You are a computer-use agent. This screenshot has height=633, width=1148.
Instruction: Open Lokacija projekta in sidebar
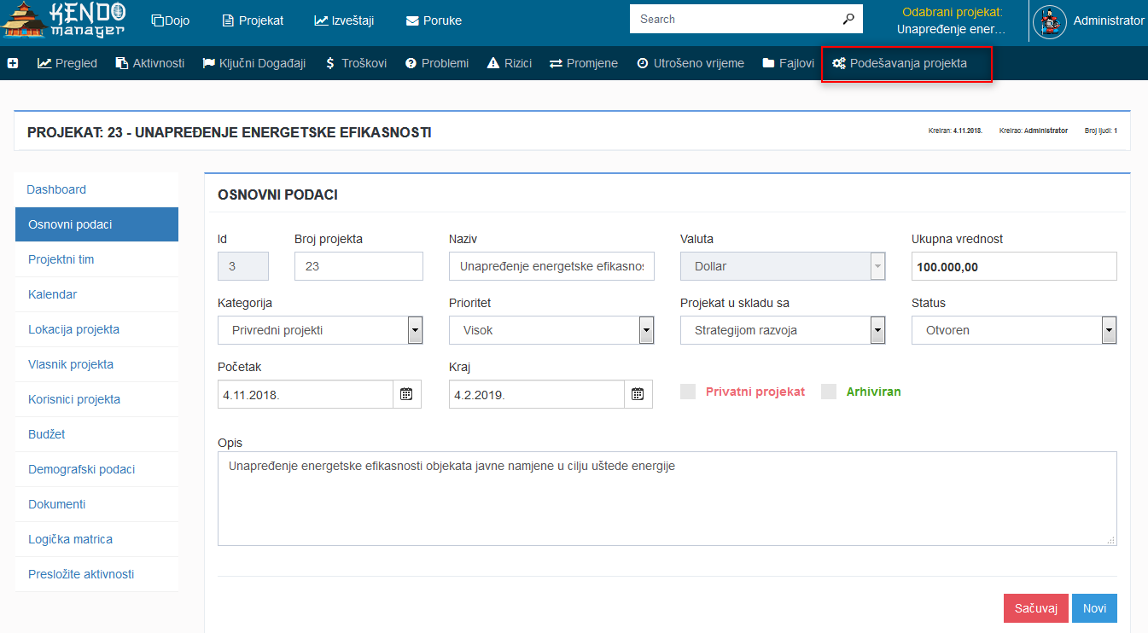[96, 329]
